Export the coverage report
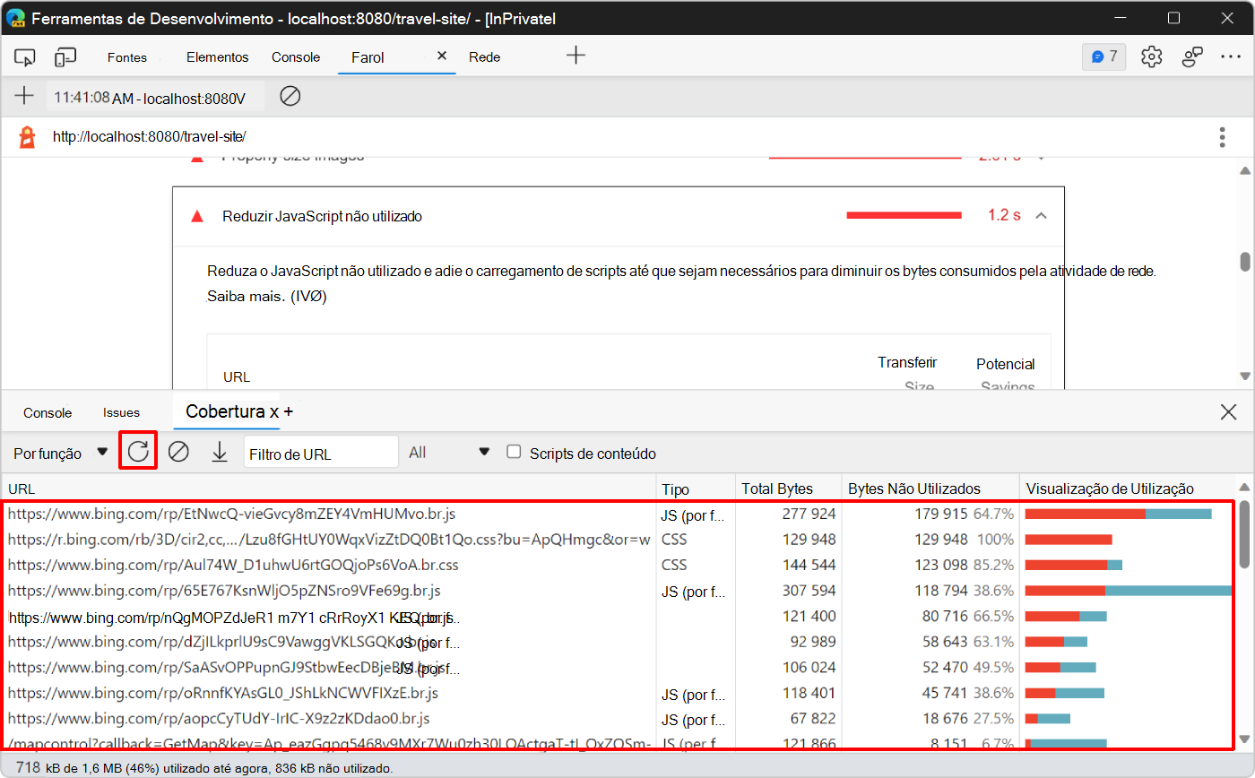Viewport: 1255px width, 778px height. coord(220,451)
